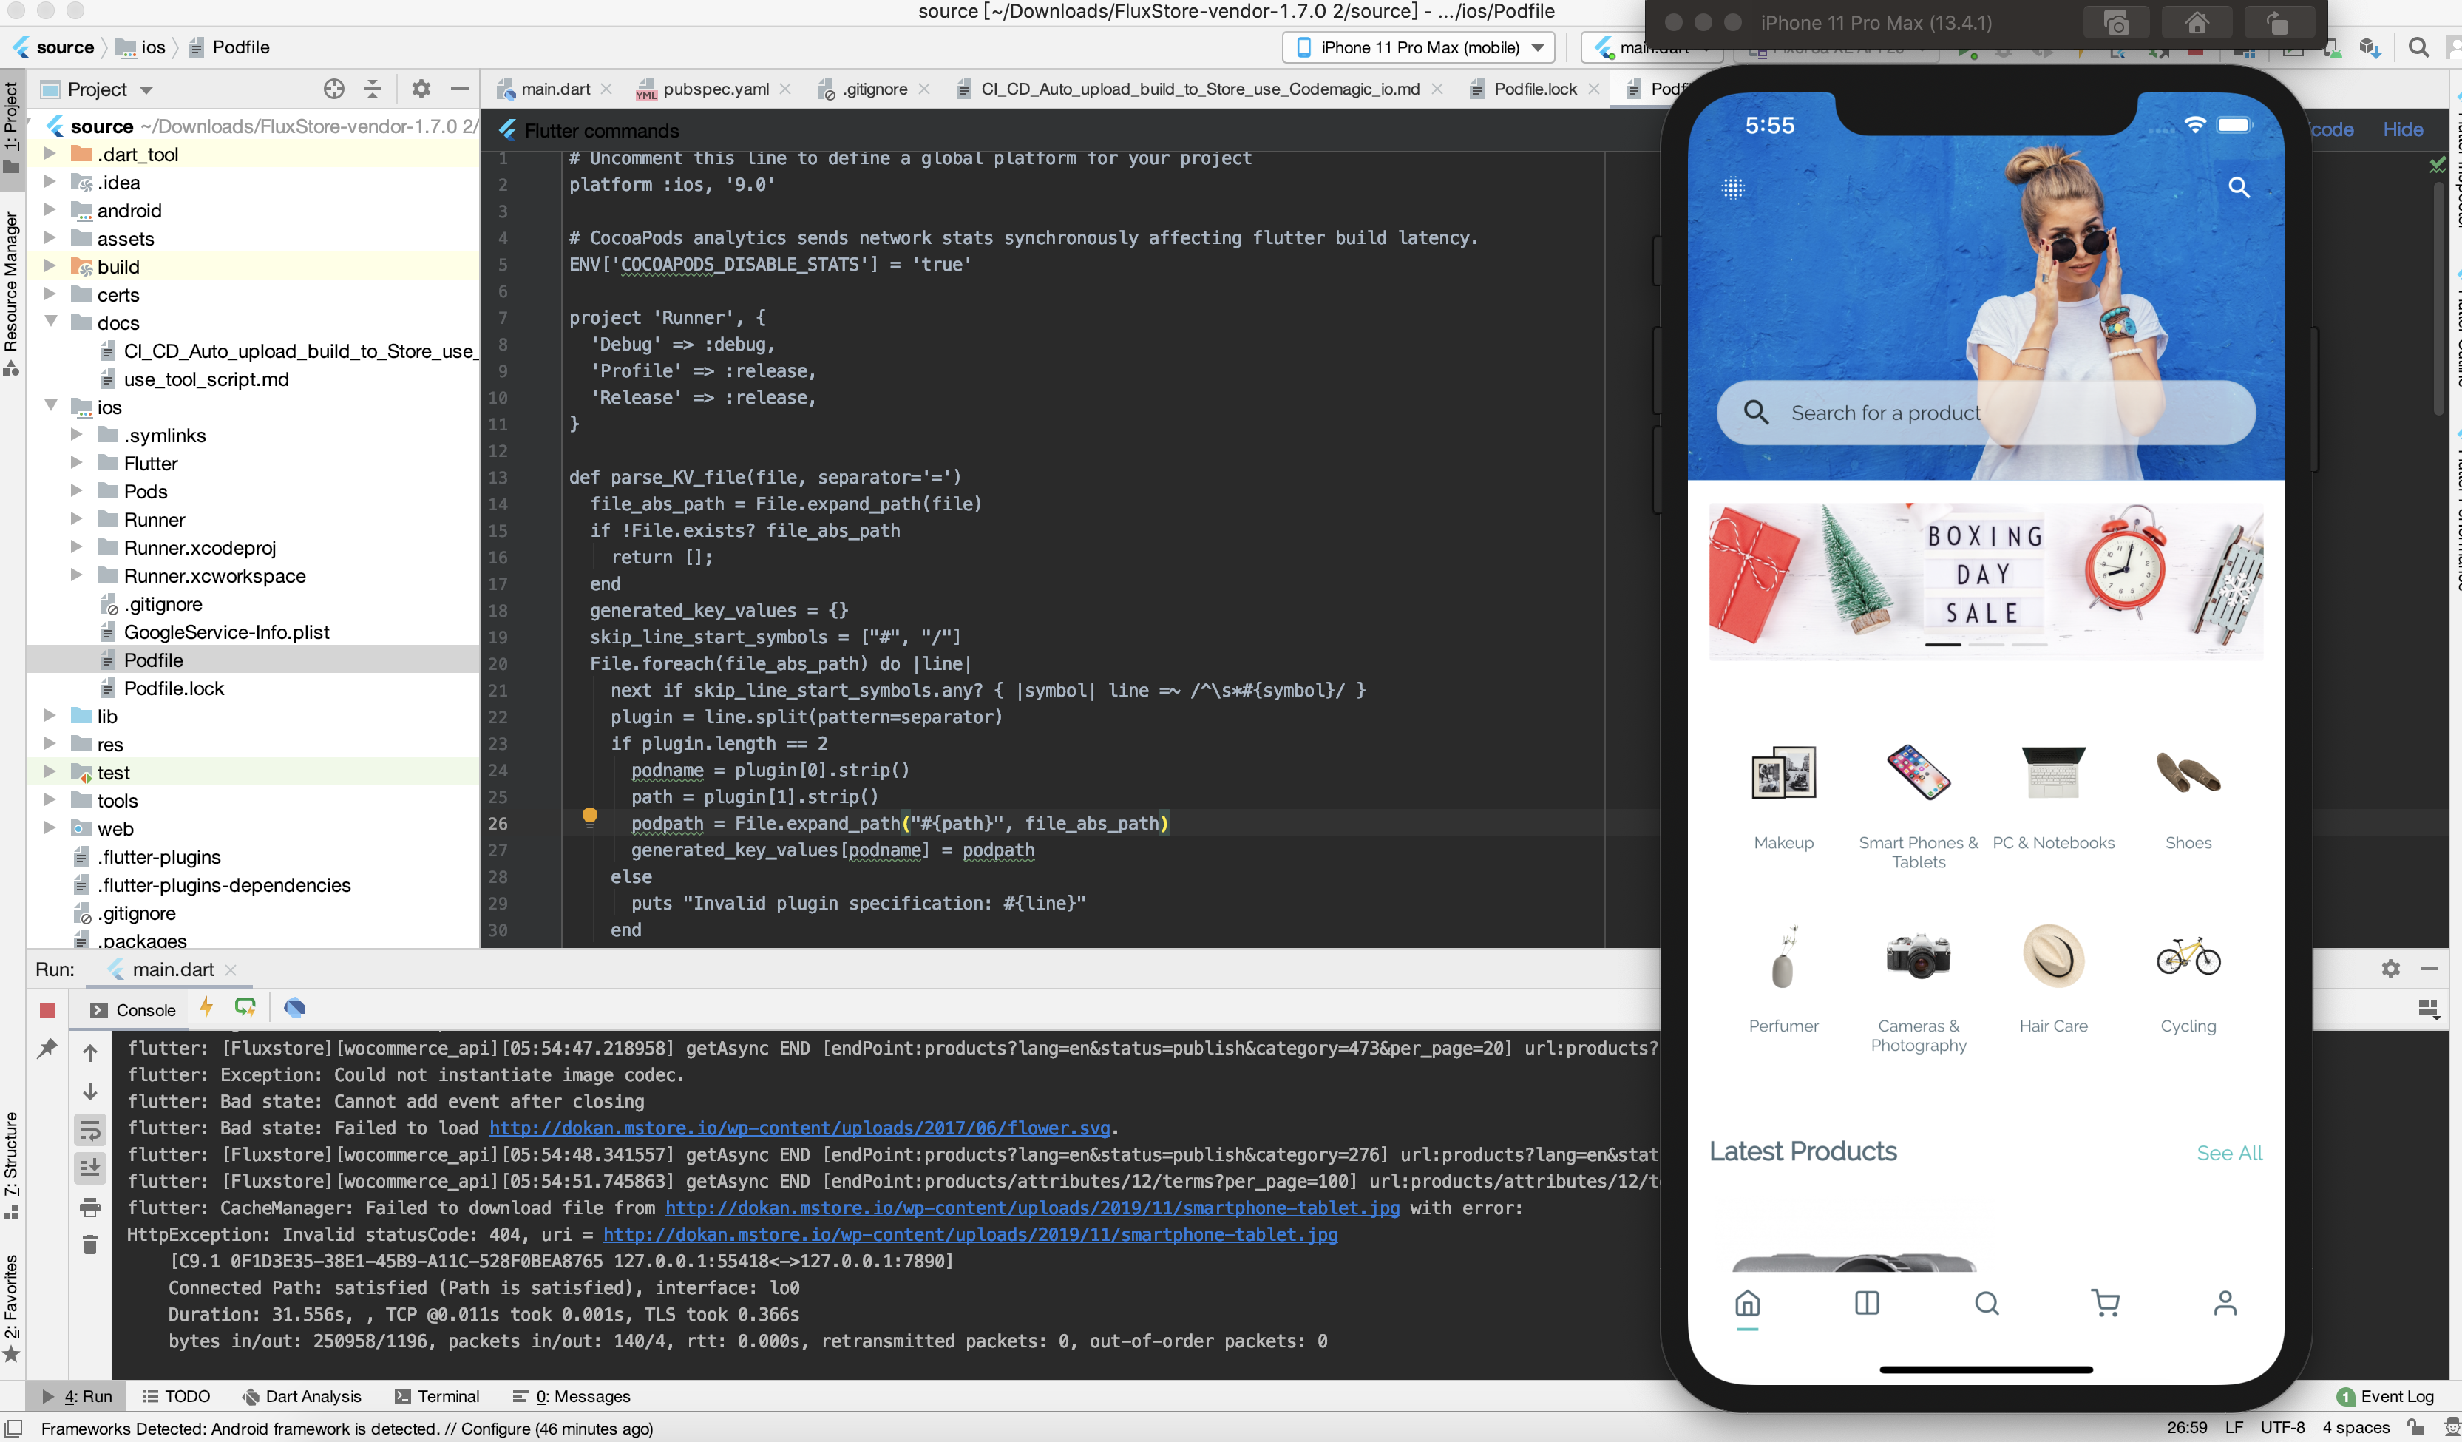Open Search Everywhere magnifier in IDE toolbar
Screen dimensions: 2462x1442
pyautogui.click(x=2419, y=48)
